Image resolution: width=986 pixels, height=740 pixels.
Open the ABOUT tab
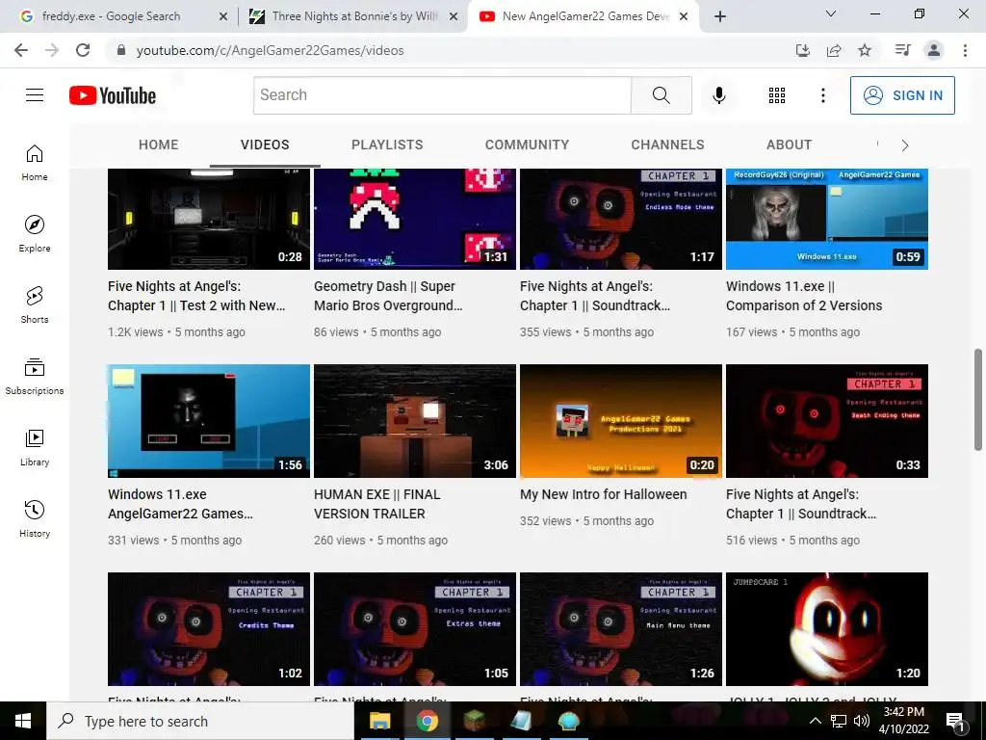[x=790, y=145]
